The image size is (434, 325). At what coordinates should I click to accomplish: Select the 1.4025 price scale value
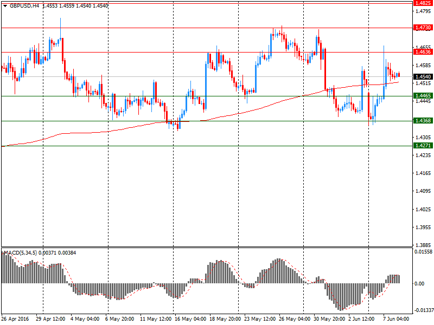pos(424,210)
